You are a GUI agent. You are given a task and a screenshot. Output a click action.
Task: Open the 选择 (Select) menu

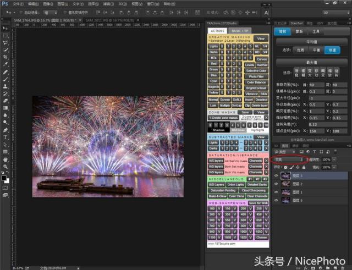(93, 4)
